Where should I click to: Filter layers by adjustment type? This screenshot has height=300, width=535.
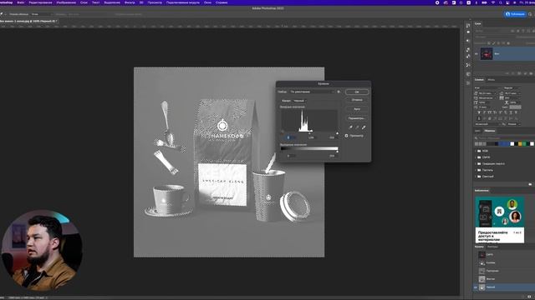[x=518, y=31]
